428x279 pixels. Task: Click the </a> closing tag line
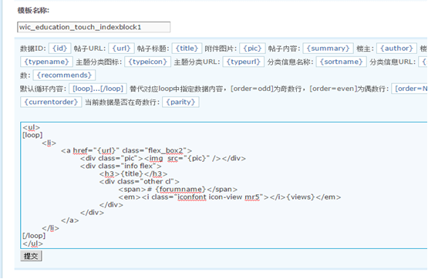tap(70, 220)
